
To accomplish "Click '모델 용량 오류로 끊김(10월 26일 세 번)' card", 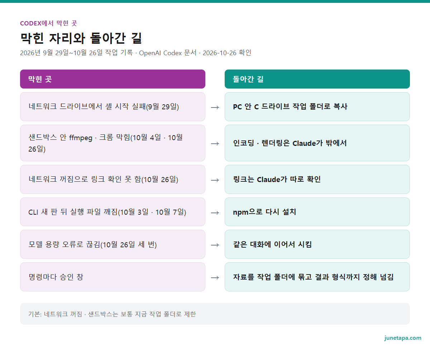I will 113,244.
